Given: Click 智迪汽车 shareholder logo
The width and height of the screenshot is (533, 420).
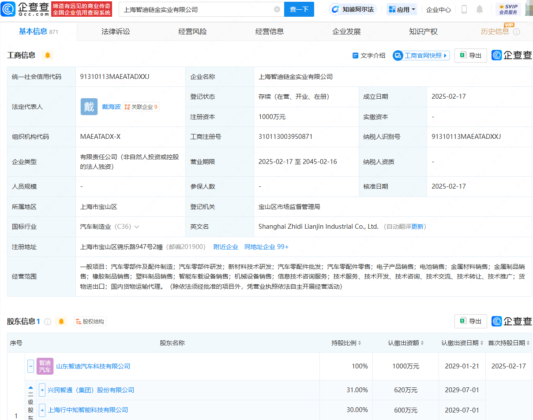Looking at the screenshot, I should 45,366.
